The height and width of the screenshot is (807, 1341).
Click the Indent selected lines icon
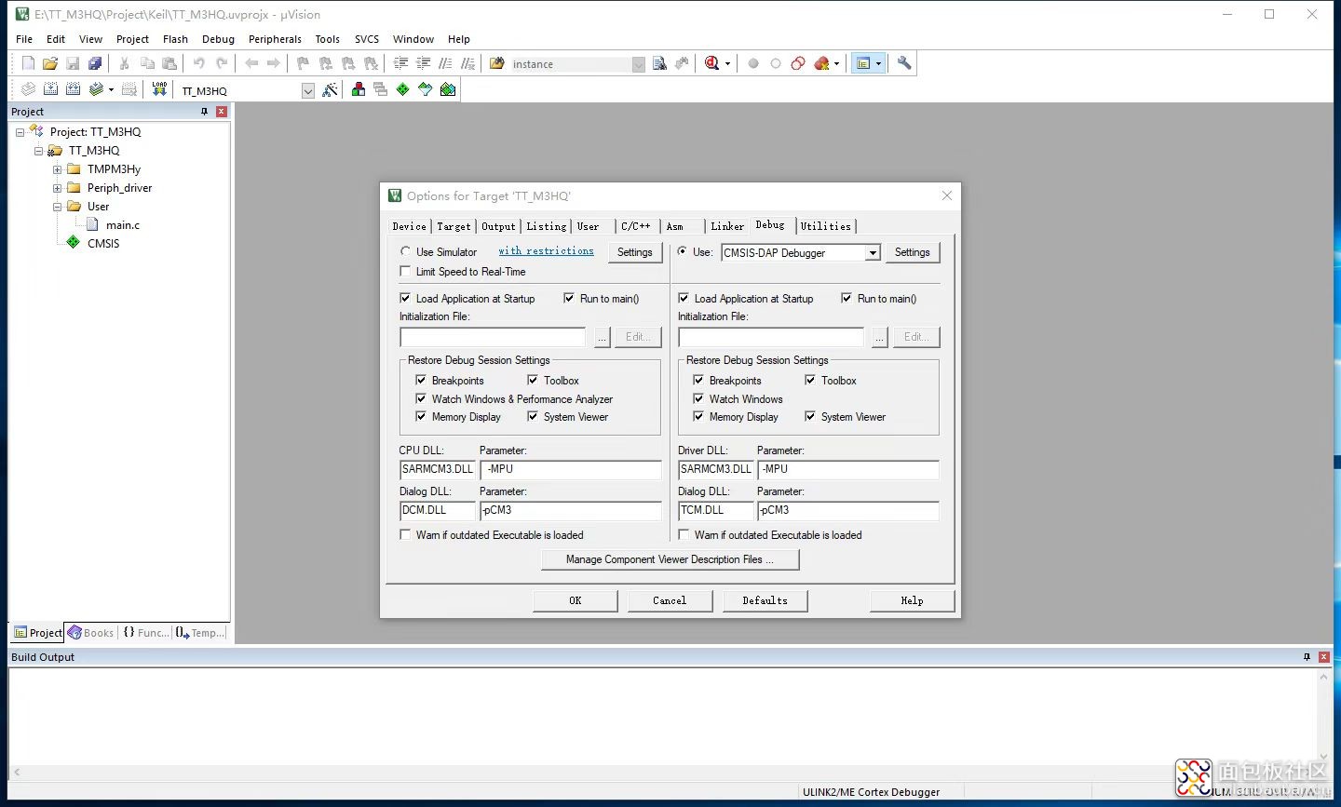click(x=401, y=63)
